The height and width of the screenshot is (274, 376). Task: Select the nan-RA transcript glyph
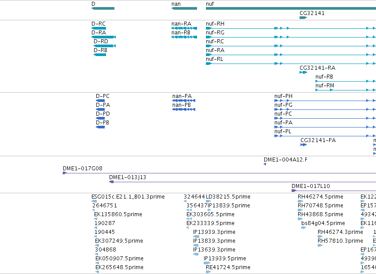tap(184, 28)
